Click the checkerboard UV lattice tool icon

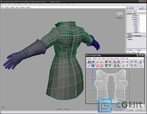pos(89,62)
